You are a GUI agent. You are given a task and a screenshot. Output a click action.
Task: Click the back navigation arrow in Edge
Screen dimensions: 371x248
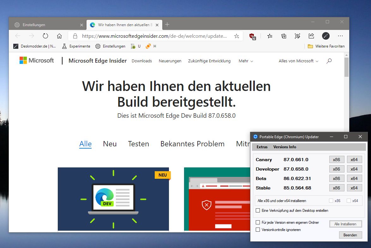[18, 36]
